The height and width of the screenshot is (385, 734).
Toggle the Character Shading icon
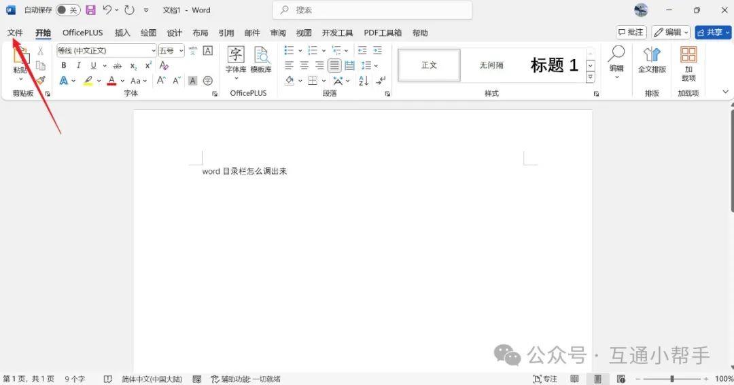[192, 80]
